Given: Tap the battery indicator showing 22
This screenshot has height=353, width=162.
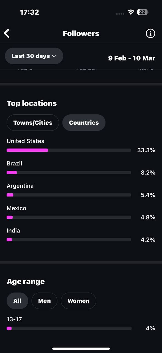Looking at the screenshot, I should point(143,12).
